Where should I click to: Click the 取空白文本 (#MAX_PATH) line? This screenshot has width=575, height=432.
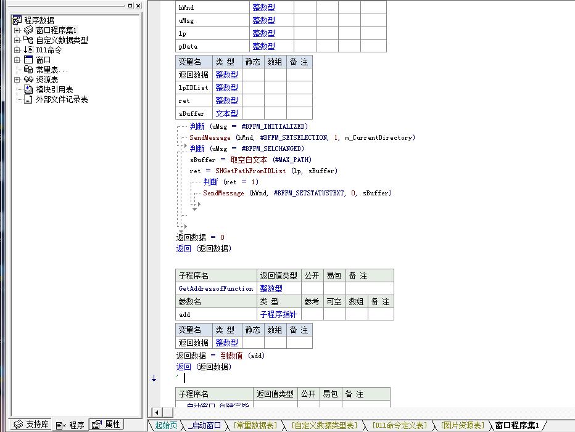(250, 160)
